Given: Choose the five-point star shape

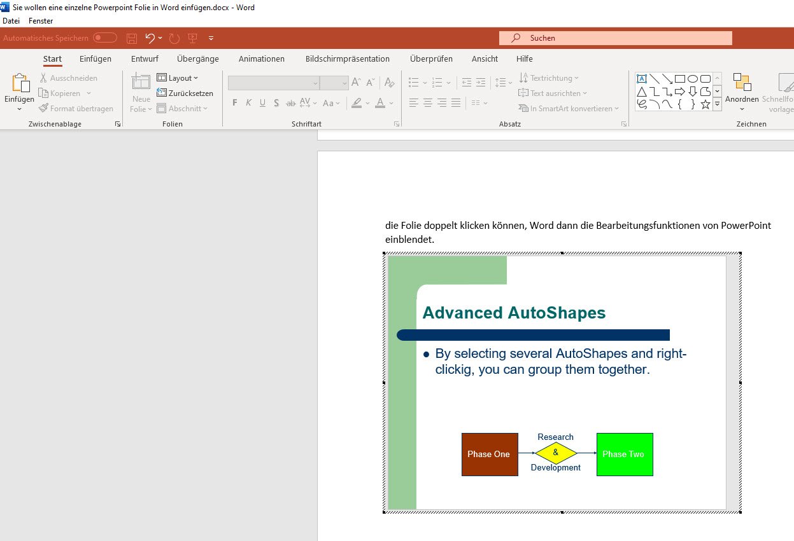Looking at the screenshot, I should 705,104.
